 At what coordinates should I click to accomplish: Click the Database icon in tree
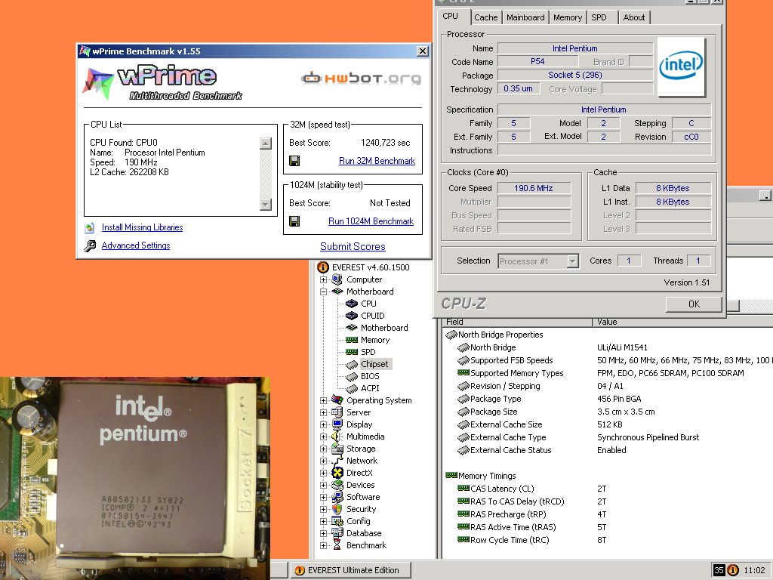(337, 533)
